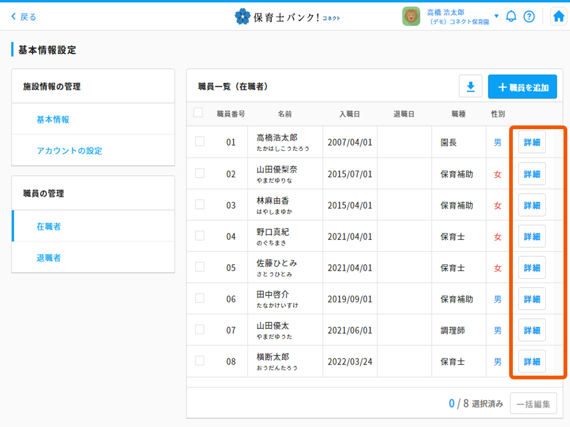Click the 職員を追加 button
This screenshot has height=427, width=570.
(x=522, y=87)
